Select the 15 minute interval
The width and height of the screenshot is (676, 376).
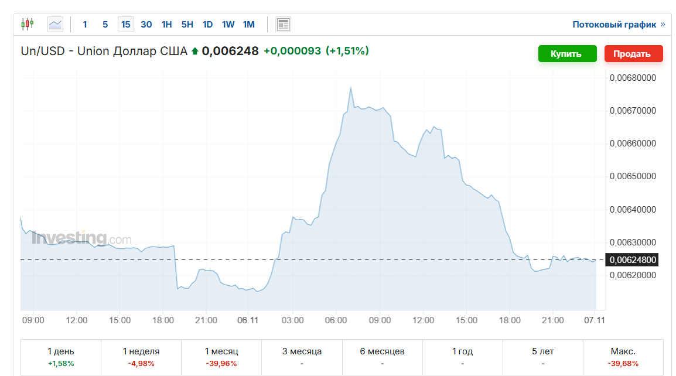(x=125, y=24)
